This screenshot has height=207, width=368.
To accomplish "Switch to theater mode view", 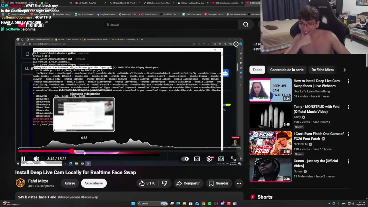I will tap(221, 159).
